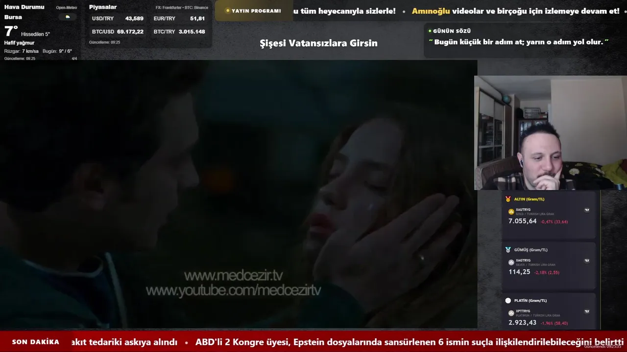Viewport: 627px width, 352px height.
Task: Click the BTC/USD price 69.172,22
Action: tap(130, 32)
